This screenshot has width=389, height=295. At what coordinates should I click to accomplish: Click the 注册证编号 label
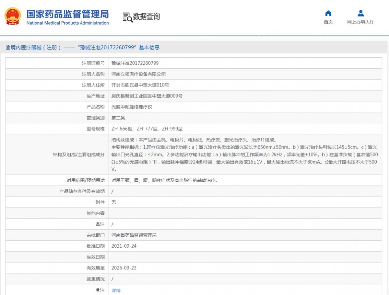tap(93, 63)
